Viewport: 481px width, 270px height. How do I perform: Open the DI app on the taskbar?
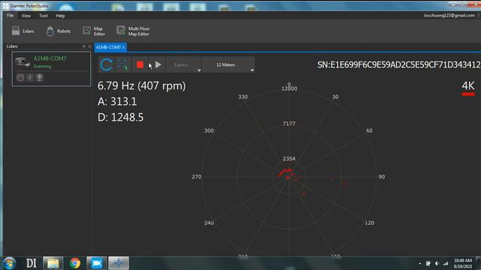31,263
